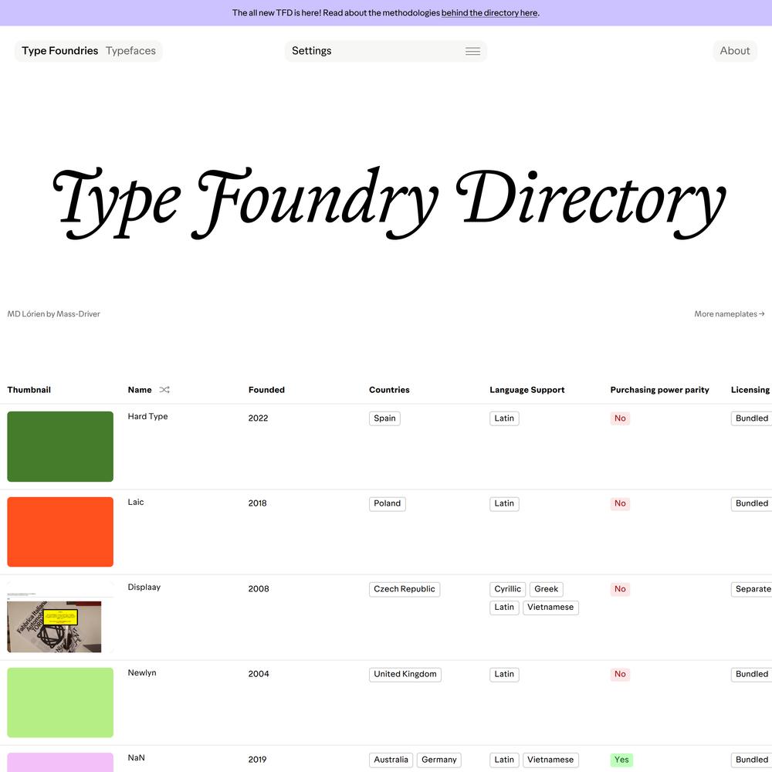The image size is (772, 772).
Task: Click the Australia country tag
Action: pos(391,760)
